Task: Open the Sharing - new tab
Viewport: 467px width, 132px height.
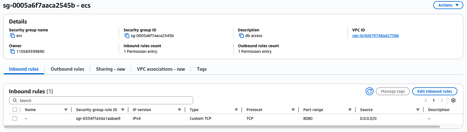Action: coord(111,69)
